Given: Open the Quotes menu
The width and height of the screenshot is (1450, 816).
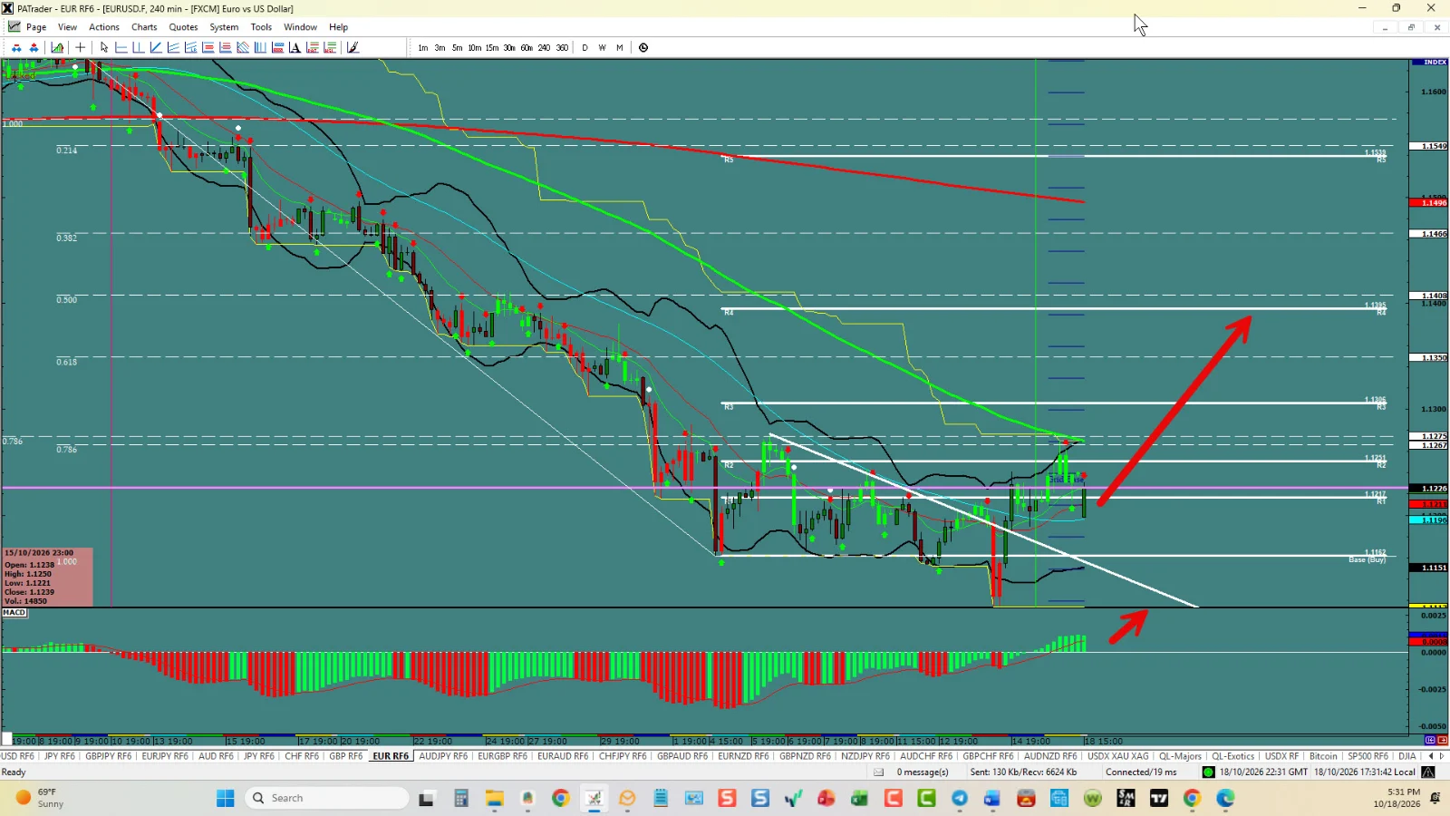Looking at the screenshot, I should coord(183,27).
